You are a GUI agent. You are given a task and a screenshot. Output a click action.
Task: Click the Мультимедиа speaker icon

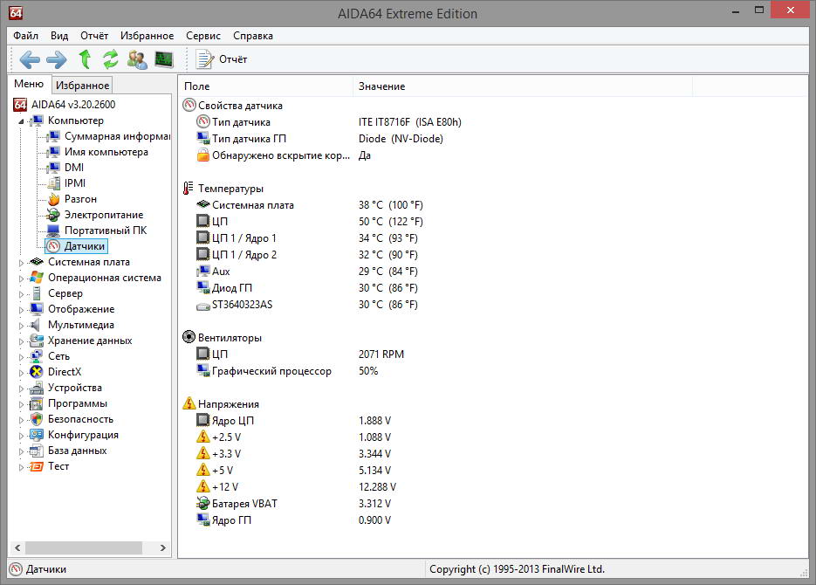tap(36, 325)
